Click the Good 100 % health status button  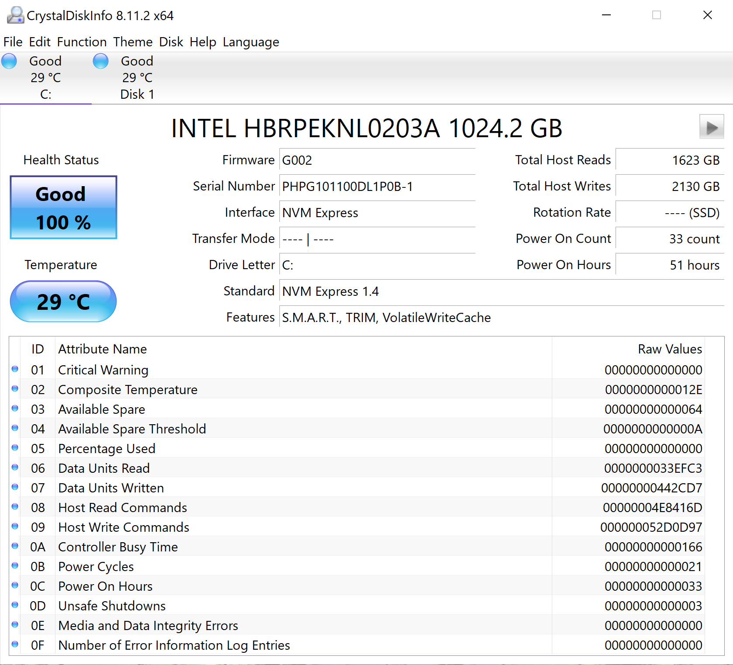pyautogui.click(x=63, y=208)
